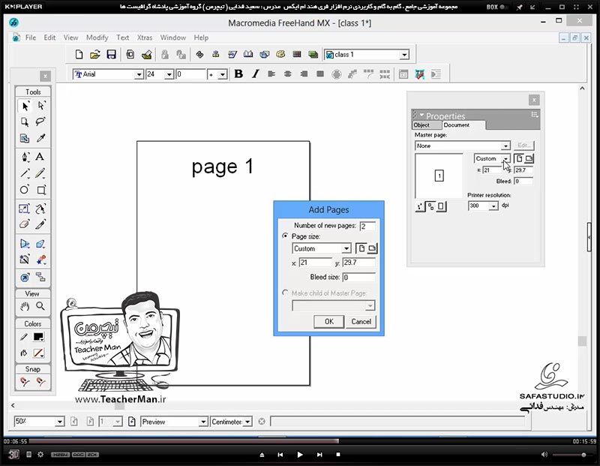Stop playback in KMPlayer
This screenshot has width=600, height=466.
coord(338,455)
